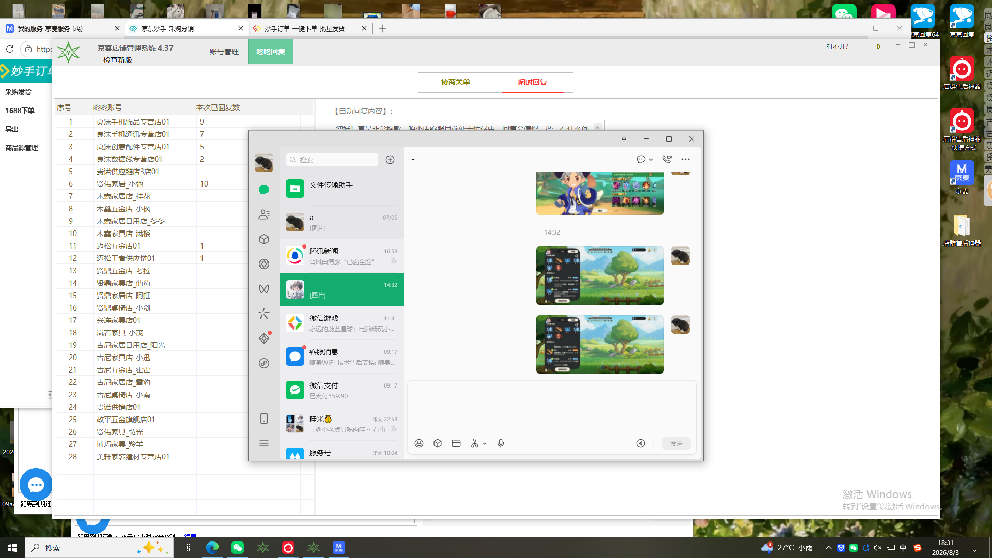Open customer service messages conversation
This screenshot has height=558, width=992.
click(342, 357)
